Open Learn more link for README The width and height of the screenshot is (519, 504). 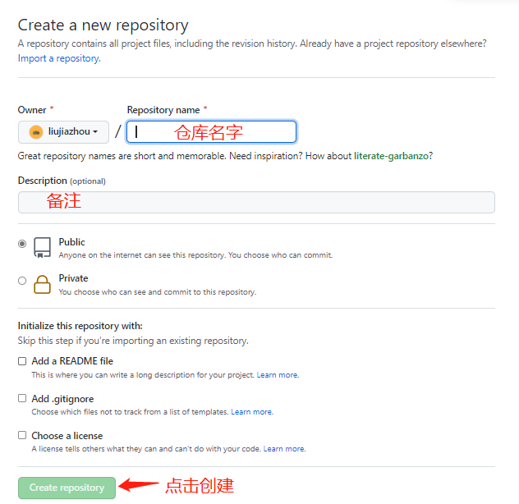277,375
